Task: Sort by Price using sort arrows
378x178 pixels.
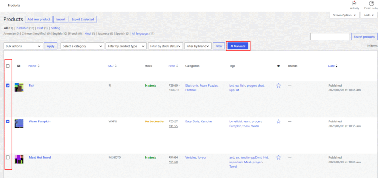Action: pos(177,66)
